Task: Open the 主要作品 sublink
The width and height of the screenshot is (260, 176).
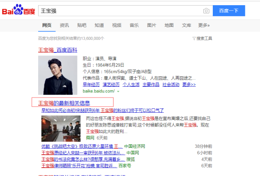Action: coord(151,85)
